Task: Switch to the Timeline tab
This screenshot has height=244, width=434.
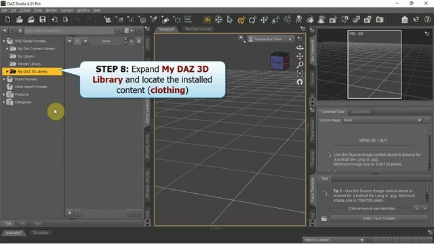Action: tap(41, 233)
